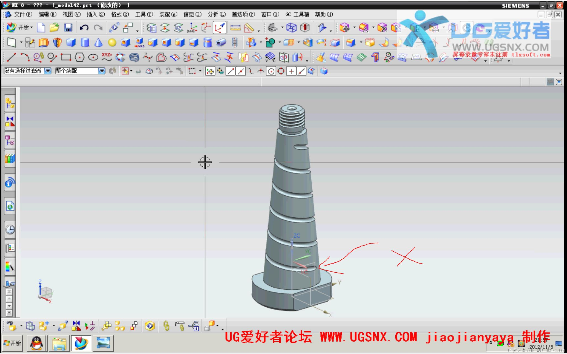
Task: Expand the 整个装配 scope dropdown
Action: tap(102, 71)
